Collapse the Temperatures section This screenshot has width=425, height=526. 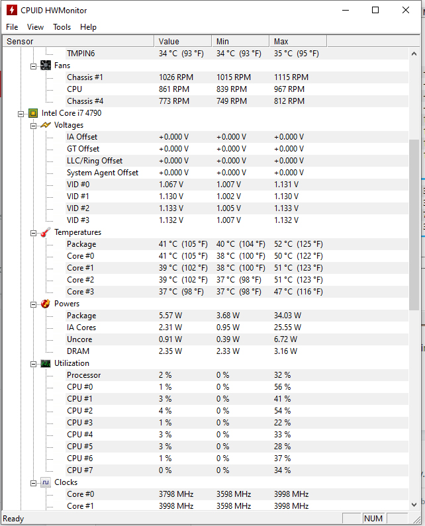click(33, 233)
